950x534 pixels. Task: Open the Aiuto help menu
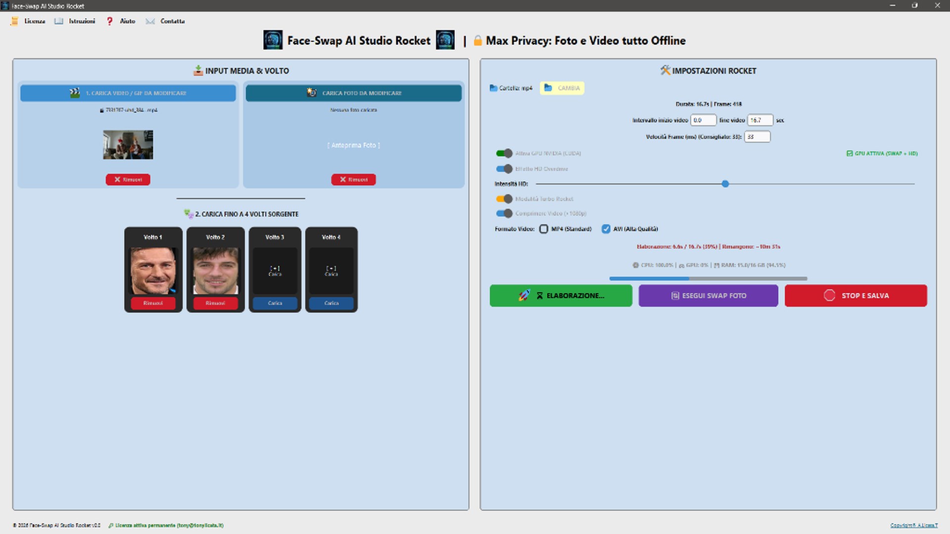127,21
